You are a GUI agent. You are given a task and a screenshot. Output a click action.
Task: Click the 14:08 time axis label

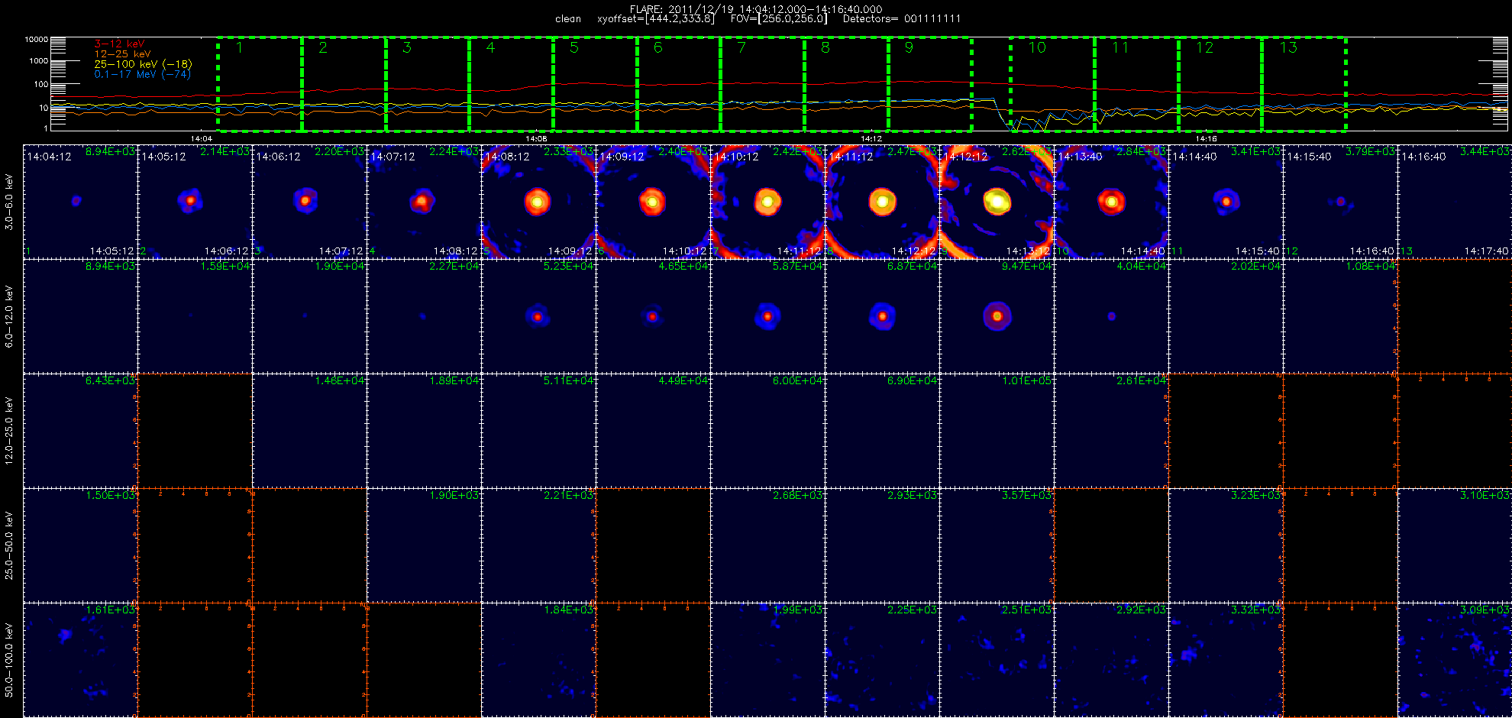(536, 139)
